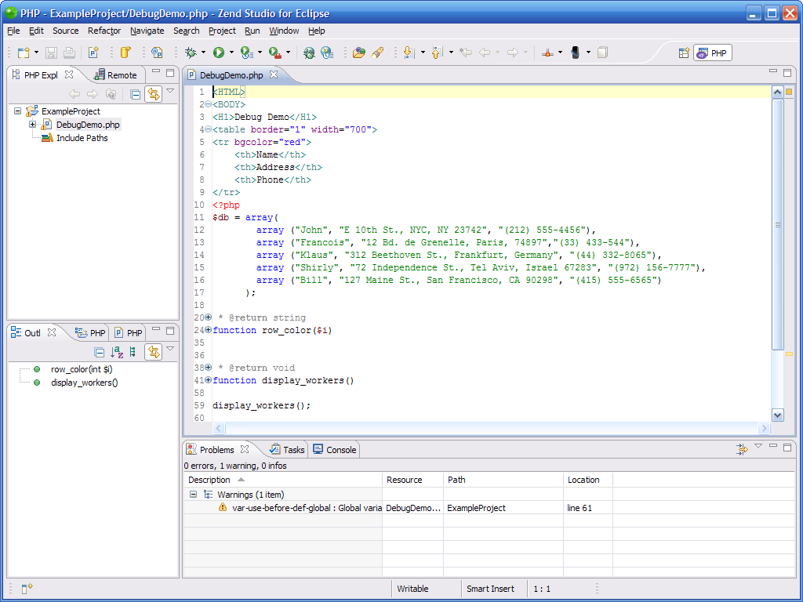Viewport: 803px width, 602px height.
Task: Sort by the Description column header
Action: pyautogui.click(x=282, y=480)
